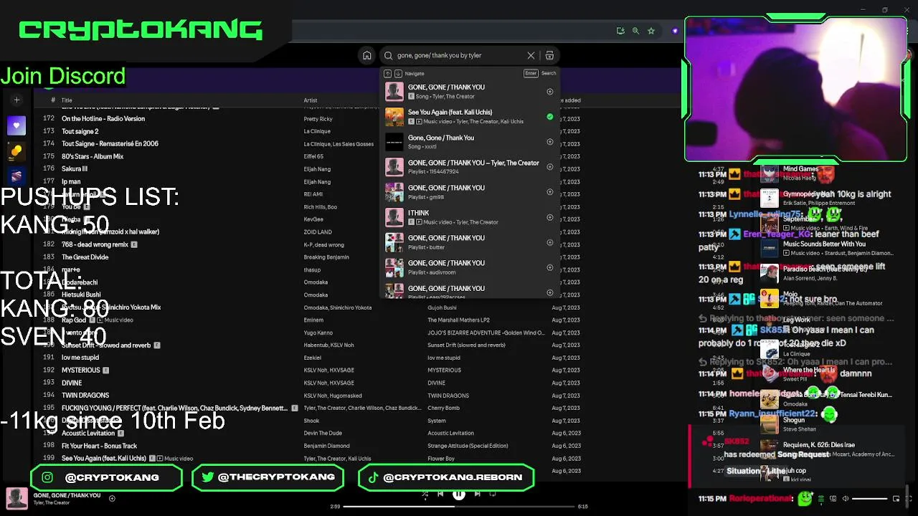The width and height of the screenshot is (918, 516).
Task: Open the now playing title link in player bar
Action: click(67, 495)
